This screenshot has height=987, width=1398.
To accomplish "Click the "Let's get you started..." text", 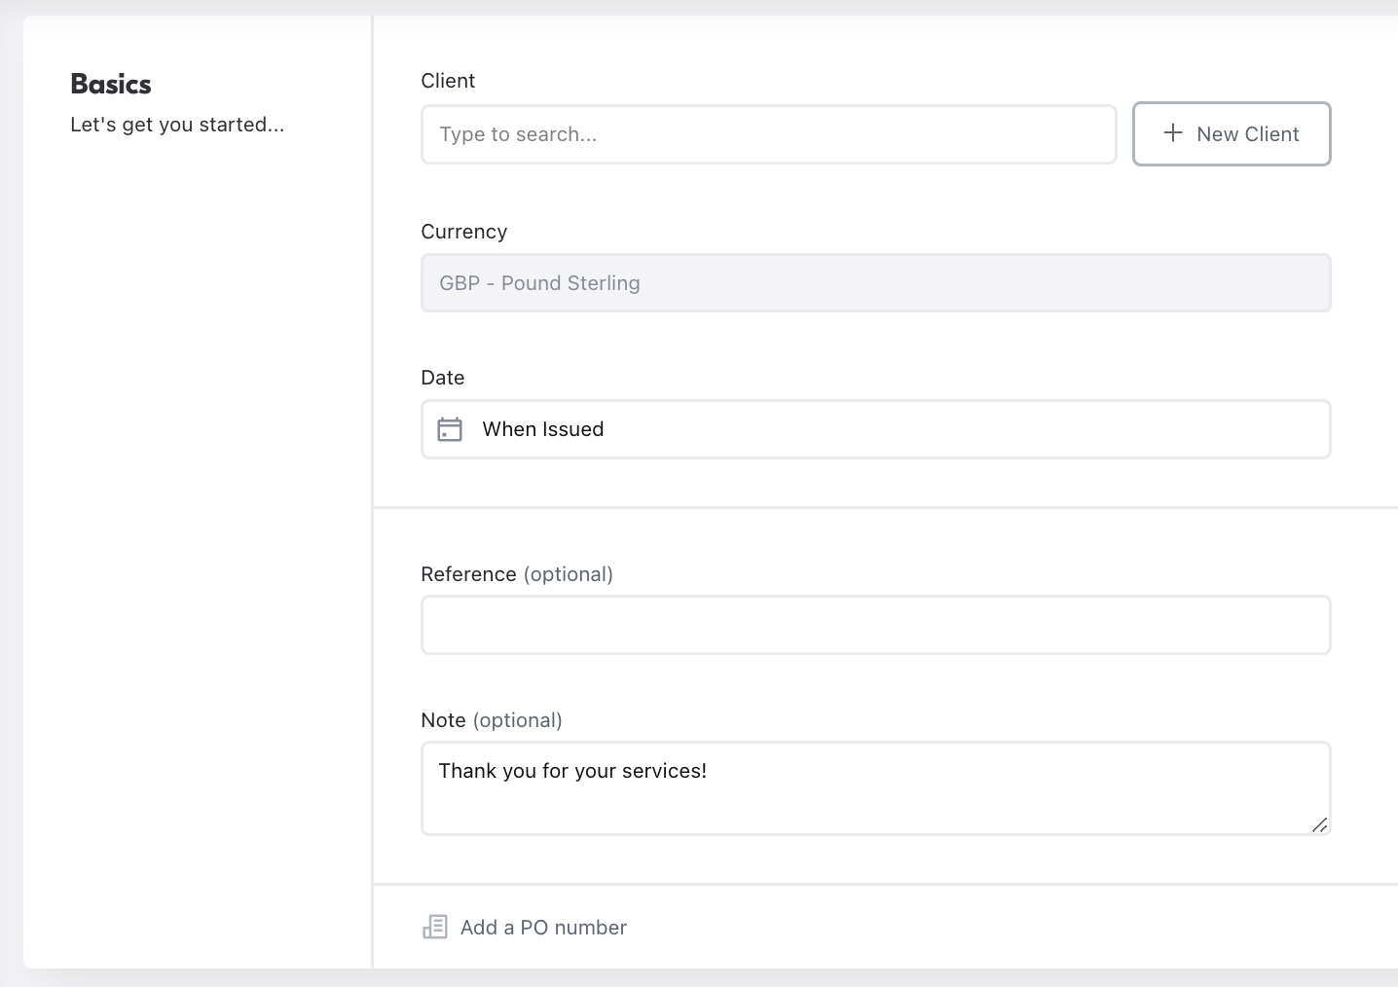I will [x=177, y=125].
